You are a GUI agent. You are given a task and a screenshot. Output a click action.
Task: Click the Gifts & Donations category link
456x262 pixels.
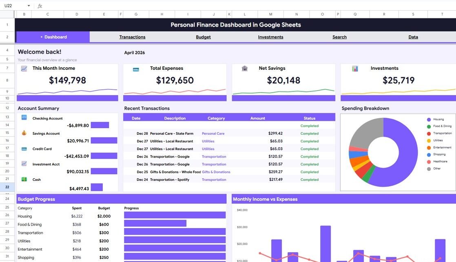click(216, 172)
